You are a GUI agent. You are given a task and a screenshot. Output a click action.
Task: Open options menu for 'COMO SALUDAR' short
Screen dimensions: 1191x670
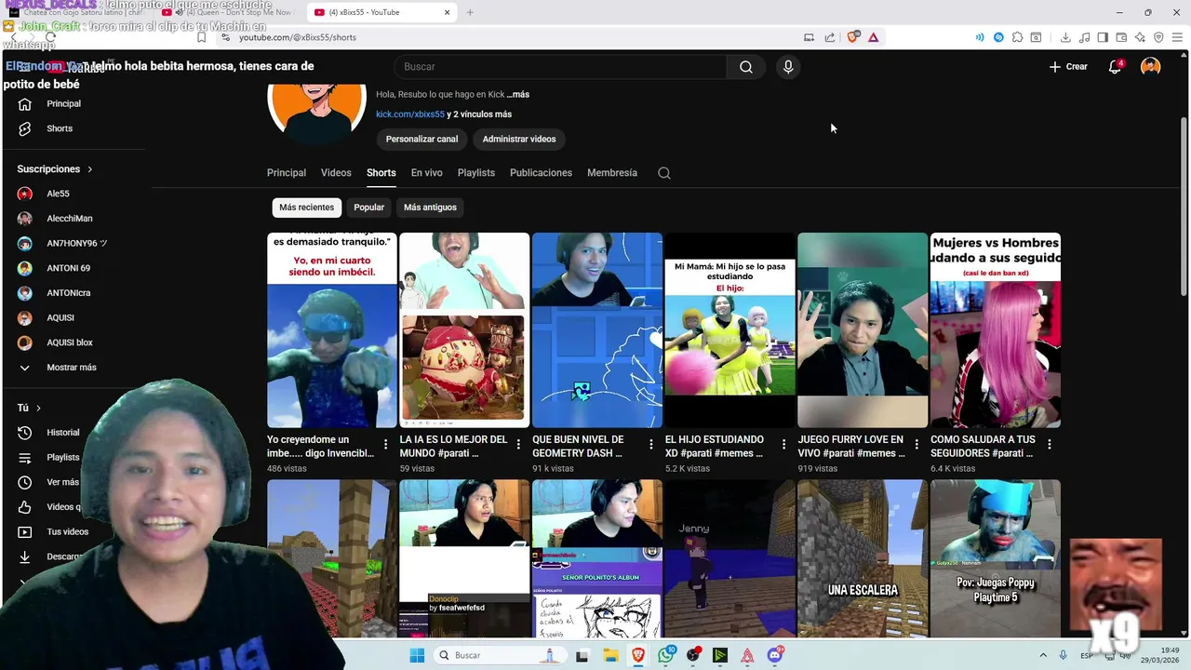click(x=1049, y=445)
